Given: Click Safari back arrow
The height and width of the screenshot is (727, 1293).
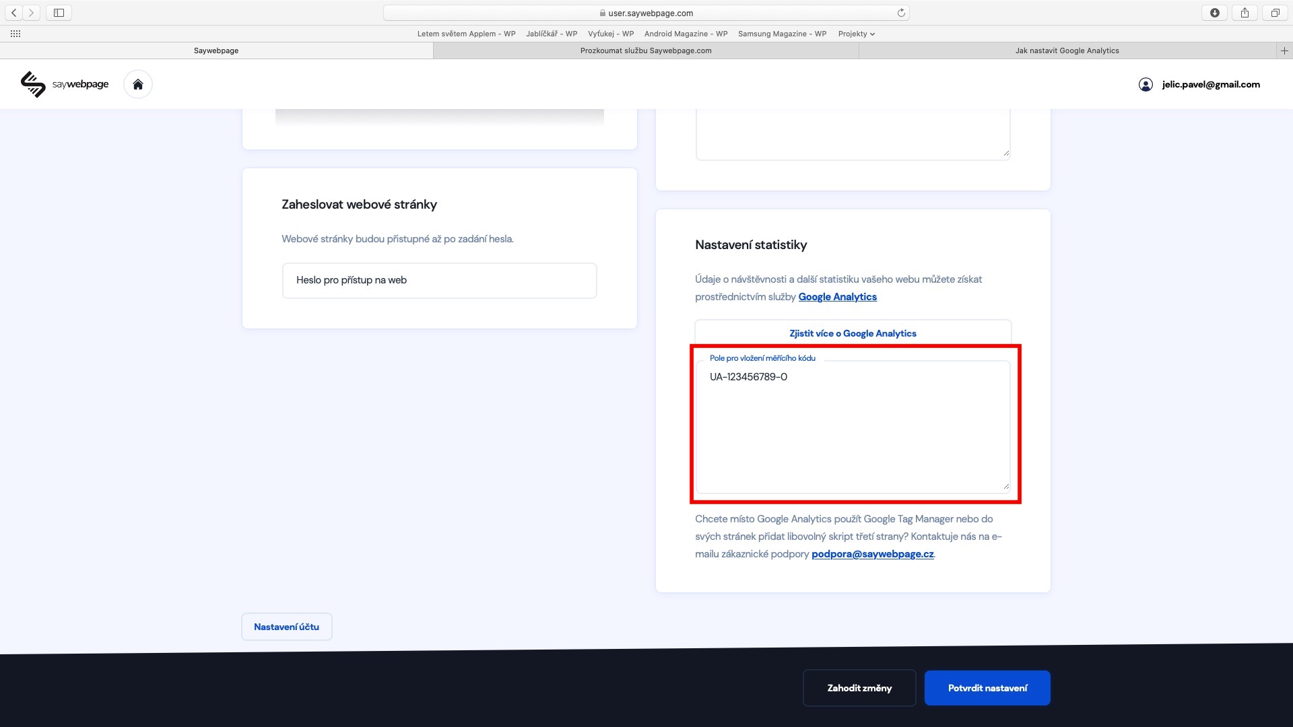Looking at the screenshot, I should [13, 13].
